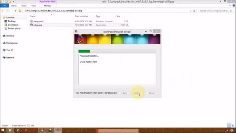The image size is (236, 133).
Task: Switch to Large icons view in status bar
Action: coord(233,126)
